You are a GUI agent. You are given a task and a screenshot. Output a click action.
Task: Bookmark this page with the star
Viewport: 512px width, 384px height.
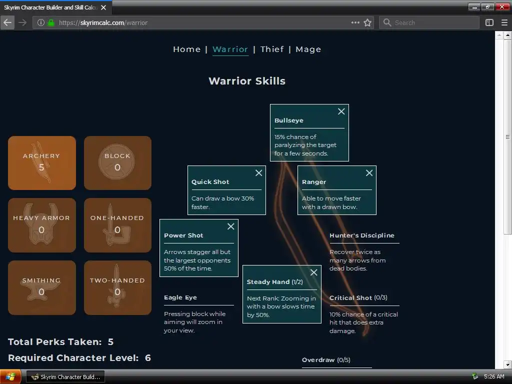coord(367,22)
